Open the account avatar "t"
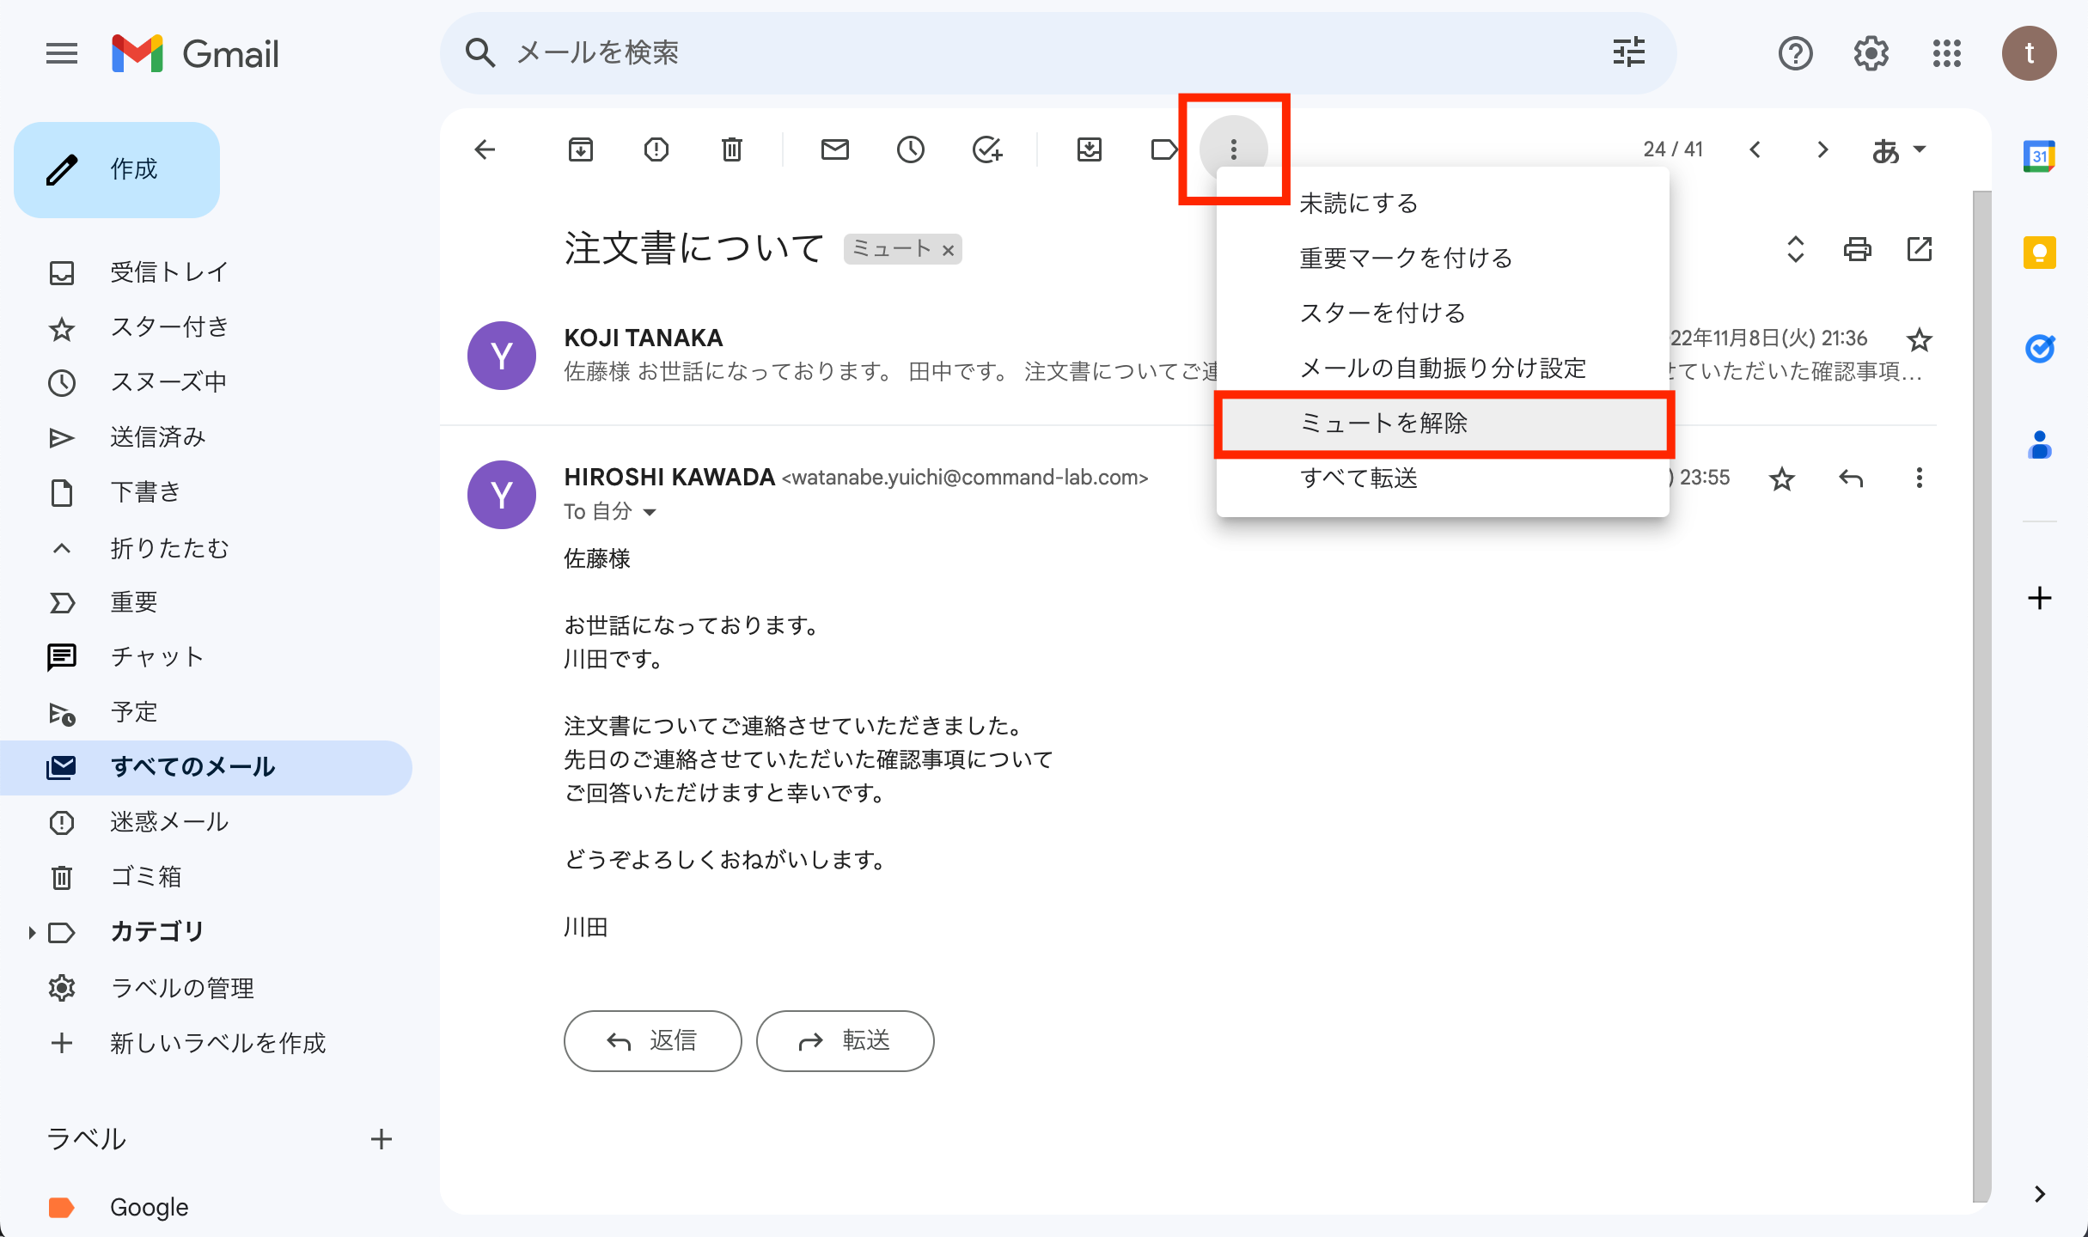Viewport: 2088px width, 1237px height. pyautogui.click(x=2029, y=53)
